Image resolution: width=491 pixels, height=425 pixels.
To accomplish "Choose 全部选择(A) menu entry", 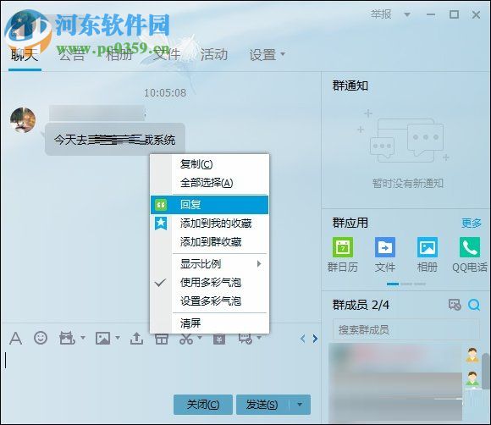I will (209, 183).
